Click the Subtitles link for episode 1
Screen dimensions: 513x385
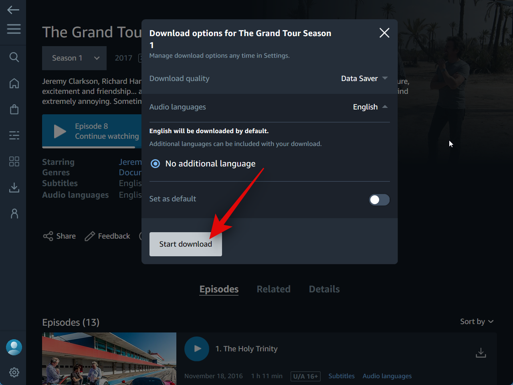point(341,376)
